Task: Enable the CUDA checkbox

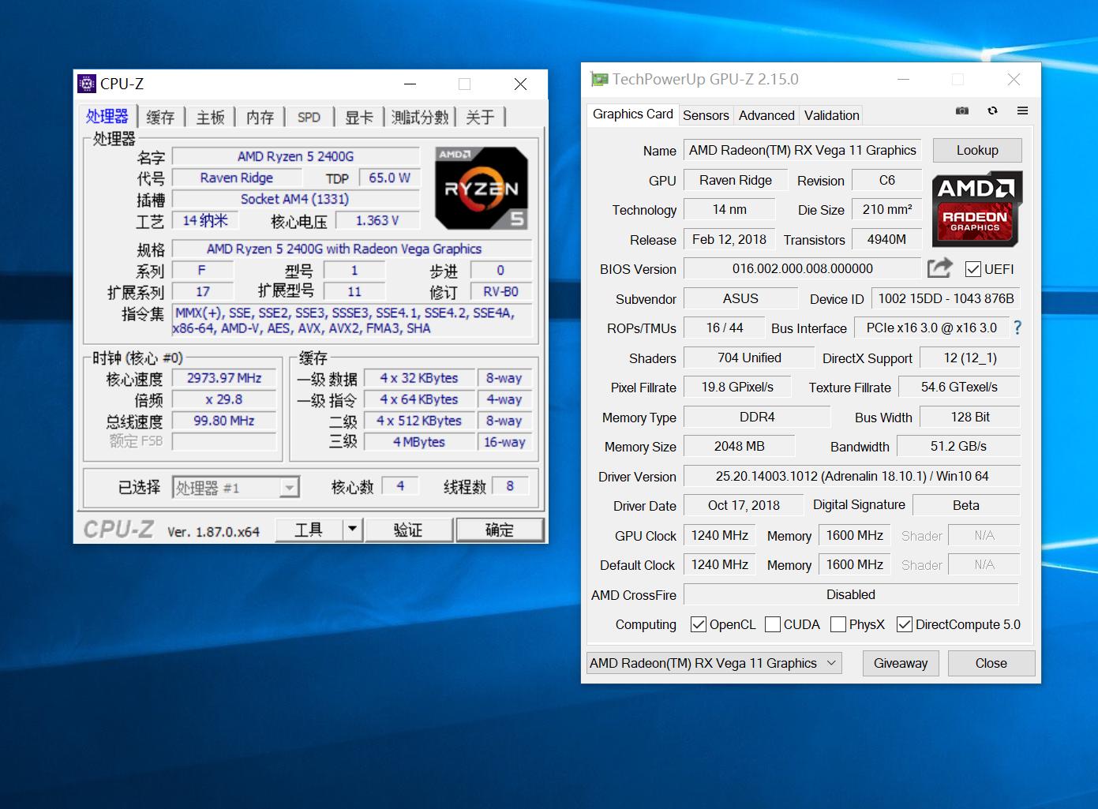Action: tap(771, 624)
